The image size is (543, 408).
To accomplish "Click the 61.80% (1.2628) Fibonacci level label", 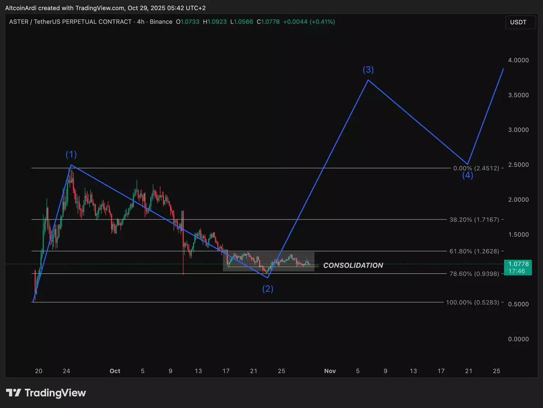I will [x=474, y=251].
